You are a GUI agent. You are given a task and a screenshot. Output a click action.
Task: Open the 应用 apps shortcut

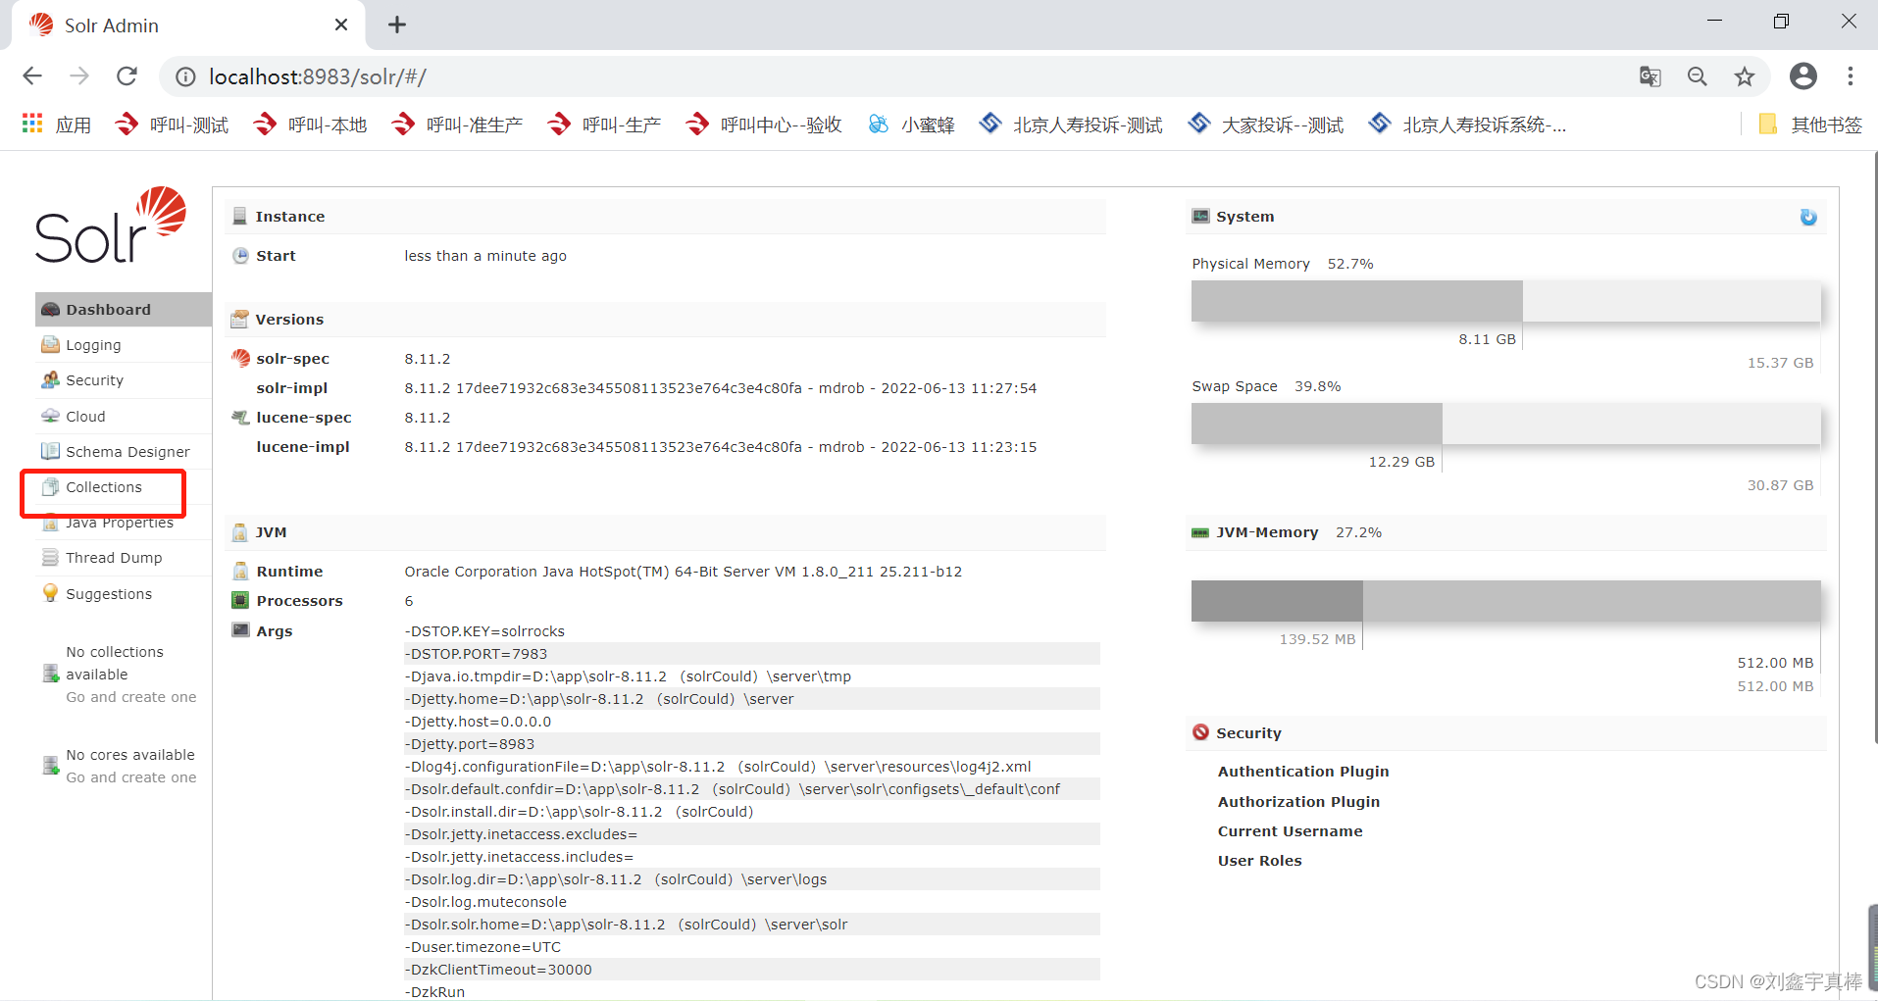[57, 125]
